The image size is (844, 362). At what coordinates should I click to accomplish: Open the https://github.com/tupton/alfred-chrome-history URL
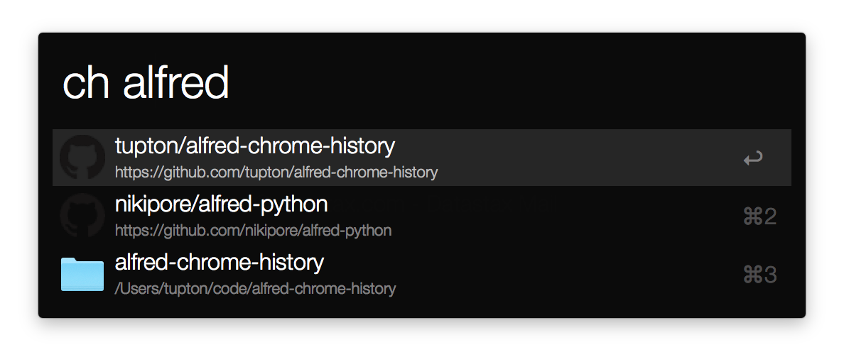[x=276, y=172]
